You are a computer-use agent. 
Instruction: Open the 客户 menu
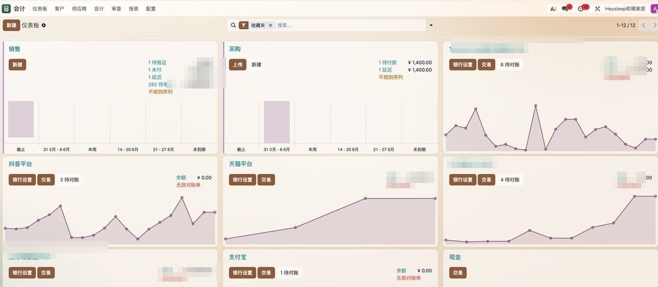[x=60, y=8]
